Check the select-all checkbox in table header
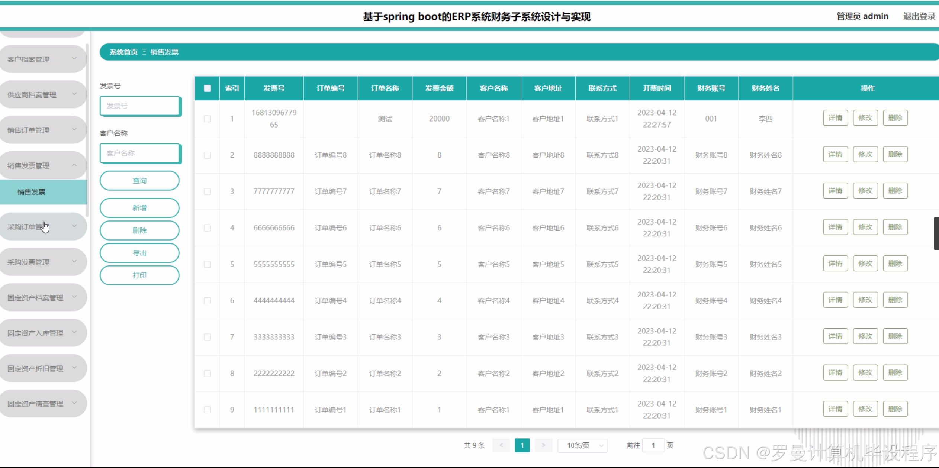This screenshot has width=939, height=468. [207, 88]
